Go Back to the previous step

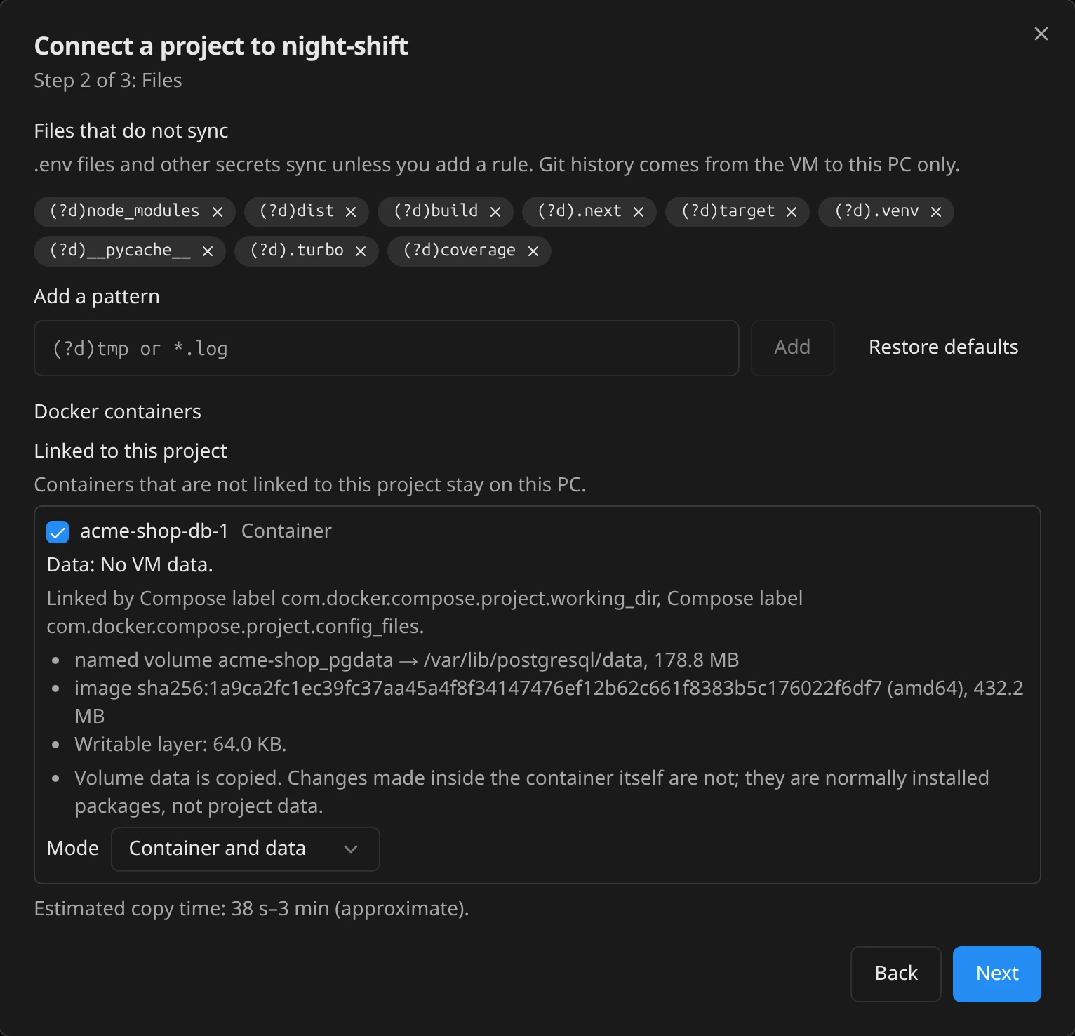(x=896, y=974)
